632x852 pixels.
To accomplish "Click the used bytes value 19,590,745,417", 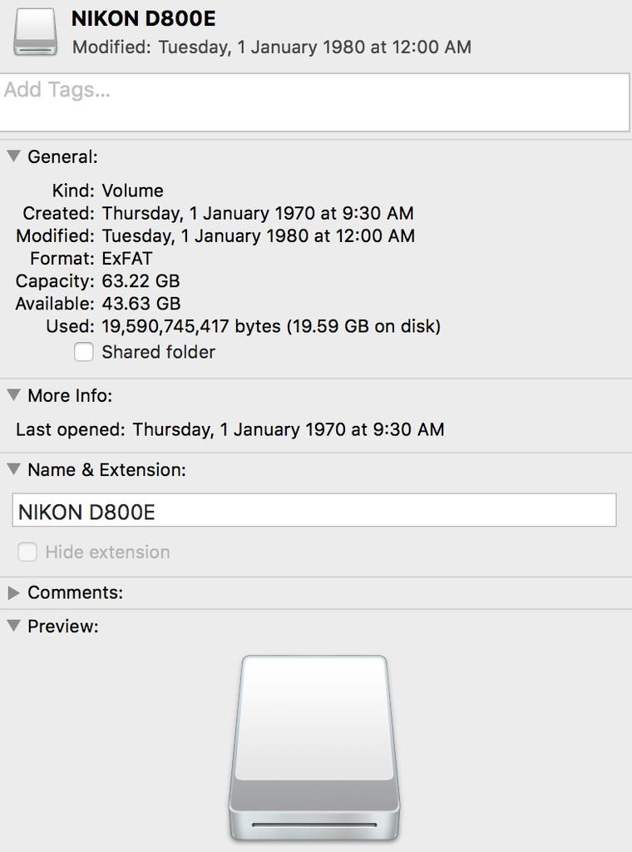I will [190, 326].
